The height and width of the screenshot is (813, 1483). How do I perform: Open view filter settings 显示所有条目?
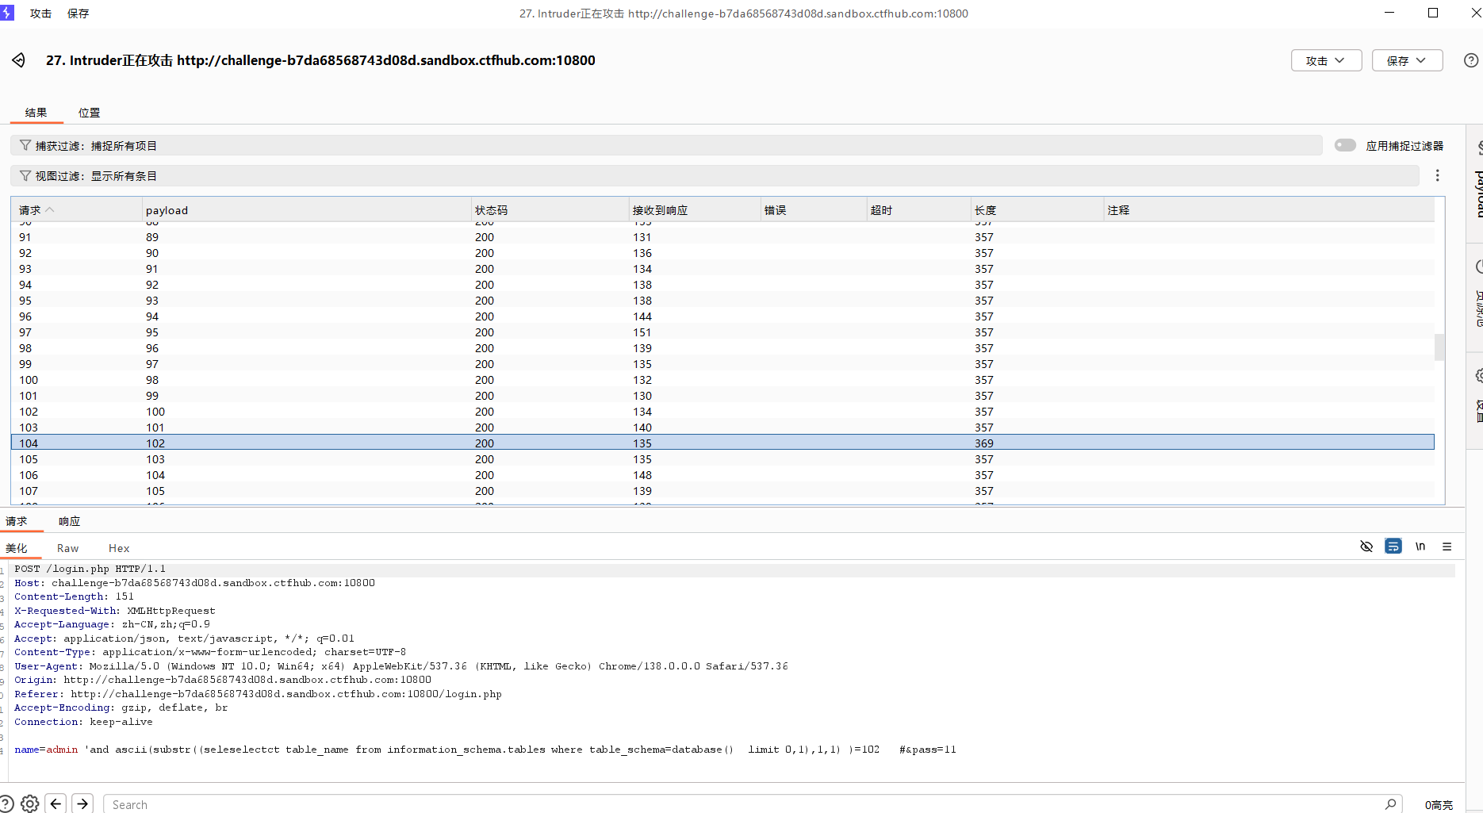click(x=90, y=175)
